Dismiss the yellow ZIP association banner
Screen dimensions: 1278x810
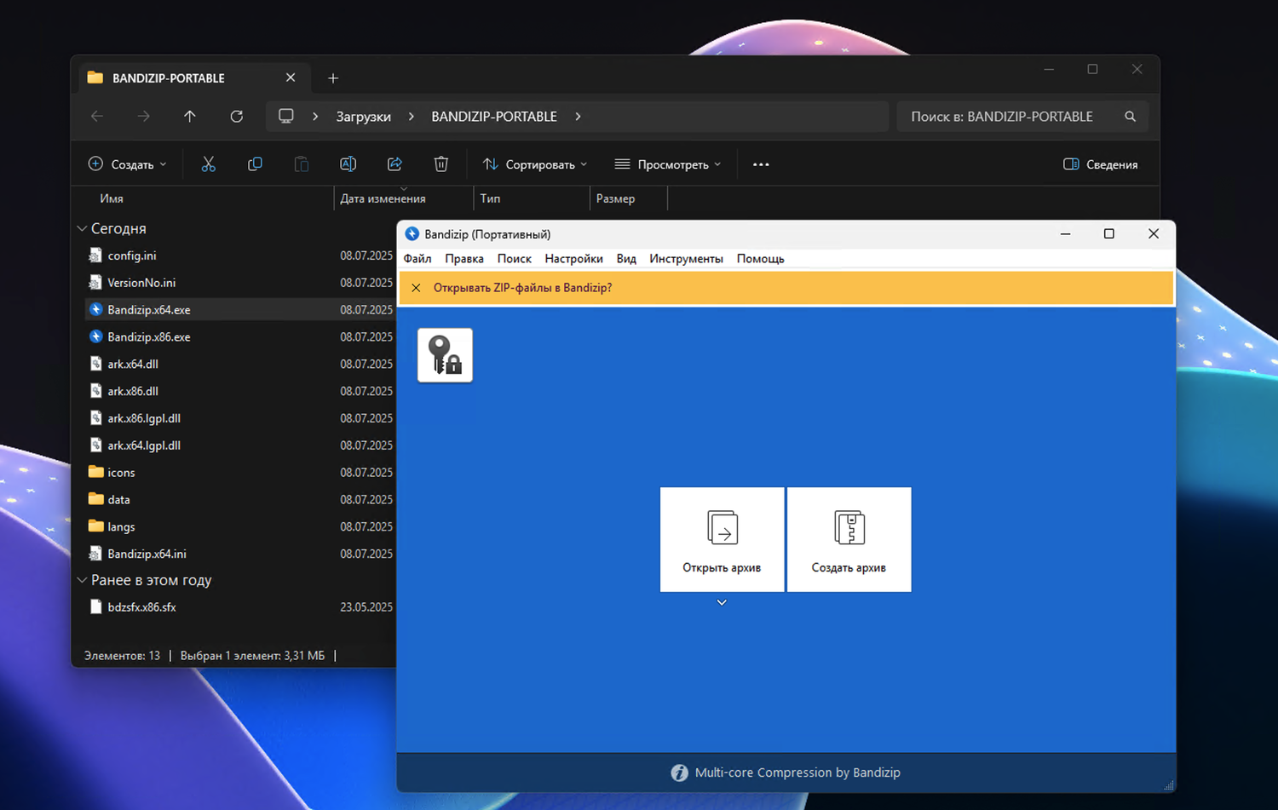click(416, 288)
